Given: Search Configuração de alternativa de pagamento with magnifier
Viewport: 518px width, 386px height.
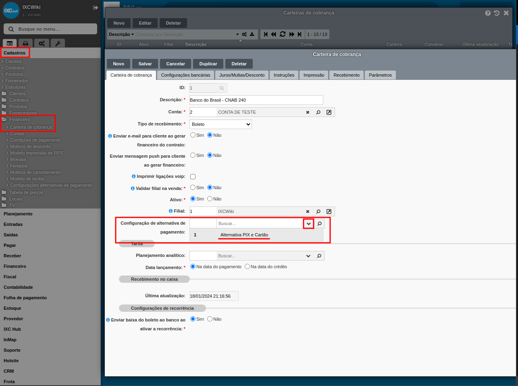Looking at the screenshot, I should click(x=319, y=223).
